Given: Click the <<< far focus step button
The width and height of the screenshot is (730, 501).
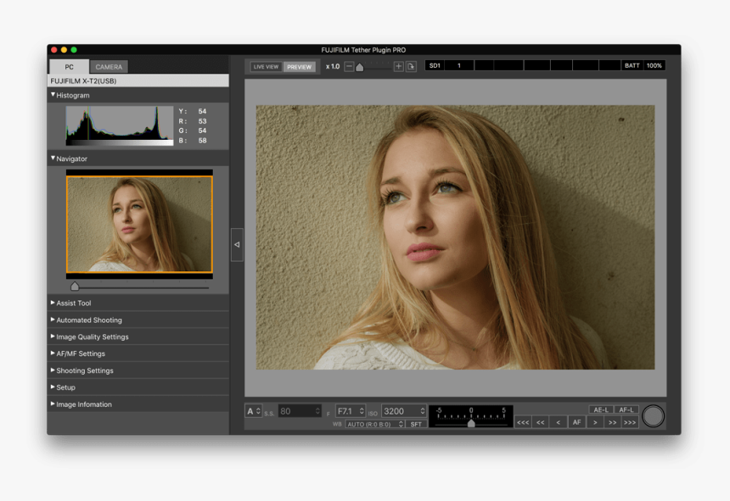Looking at the screenshot, I should pyautogui.click(x=523, y=422).
